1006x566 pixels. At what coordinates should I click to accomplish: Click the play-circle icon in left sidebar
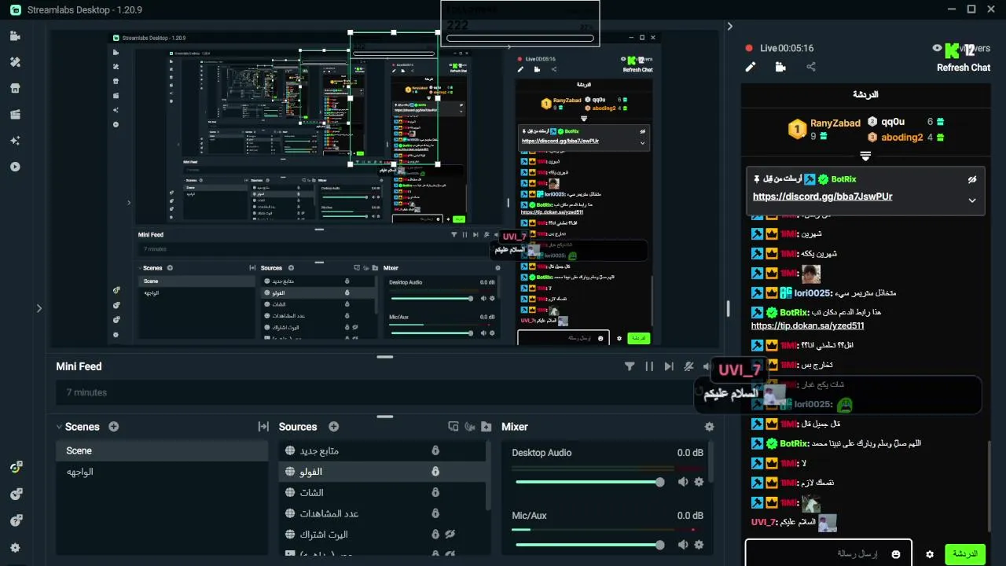tap(15, 167)
